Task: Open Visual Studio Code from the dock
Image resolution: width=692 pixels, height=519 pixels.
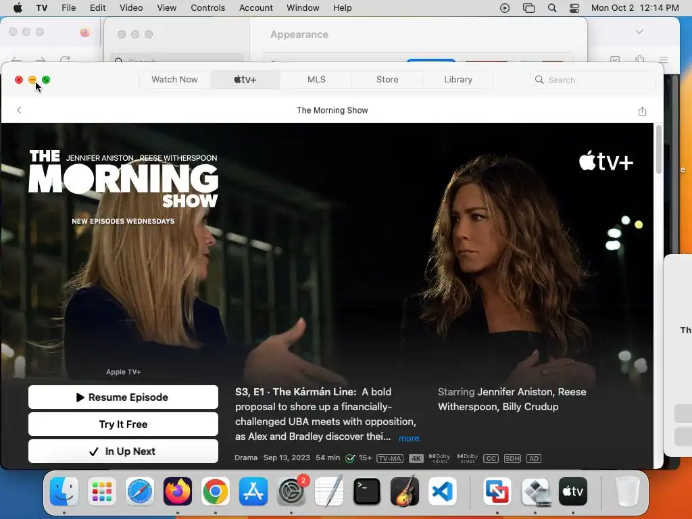Action: point(443,491)
